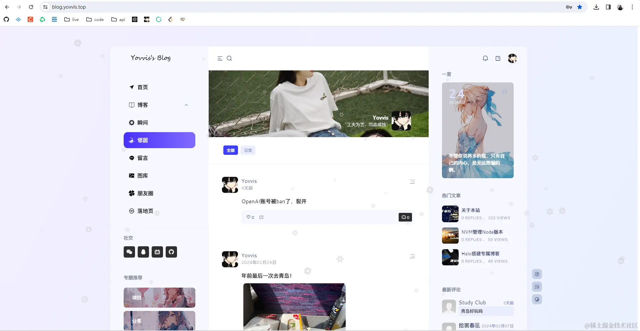Open the 分享 topic card

[x=159, y=321]
